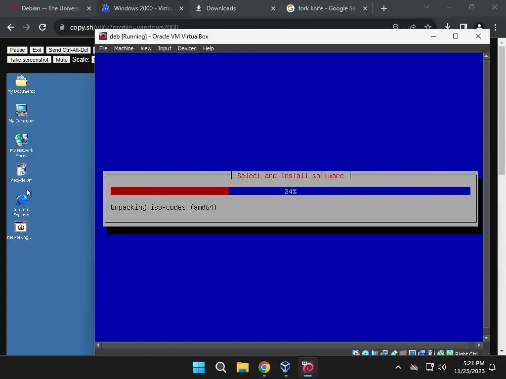506x379 pixels.
Task: Close the fork knife browser tab
Action: (365, 8)
